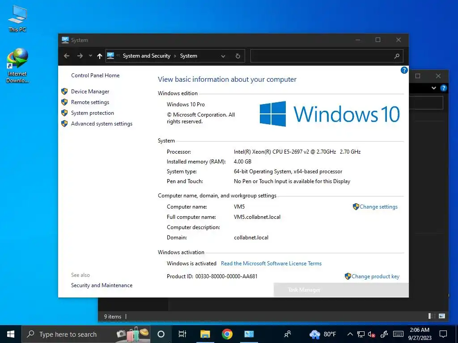This screenshot has width=458, height=343.
Task: Click the shield icon beside Change settings
Action: pos(356,207)
